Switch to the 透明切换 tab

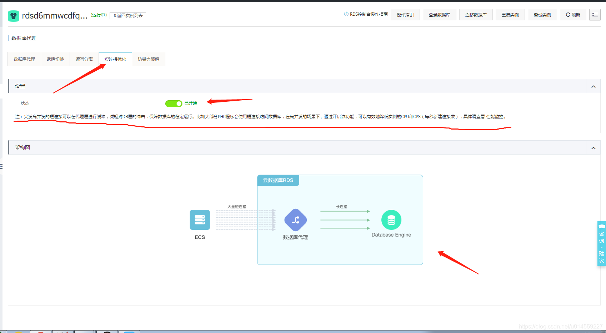tap(55, 59)
